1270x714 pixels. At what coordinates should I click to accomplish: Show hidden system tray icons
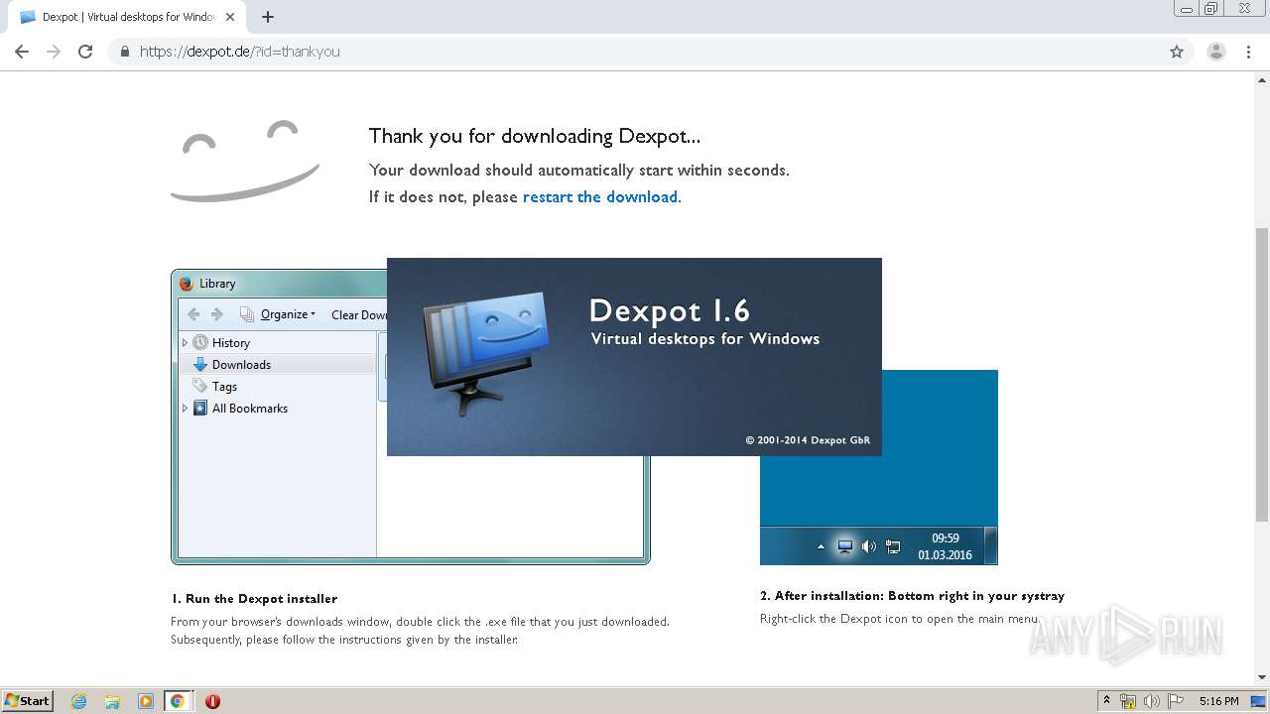pyautogui.click(x=1106, y=701)
